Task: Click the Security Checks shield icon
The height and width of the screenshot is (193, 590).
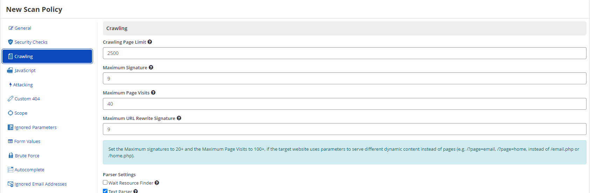Action: coord(10,42)
